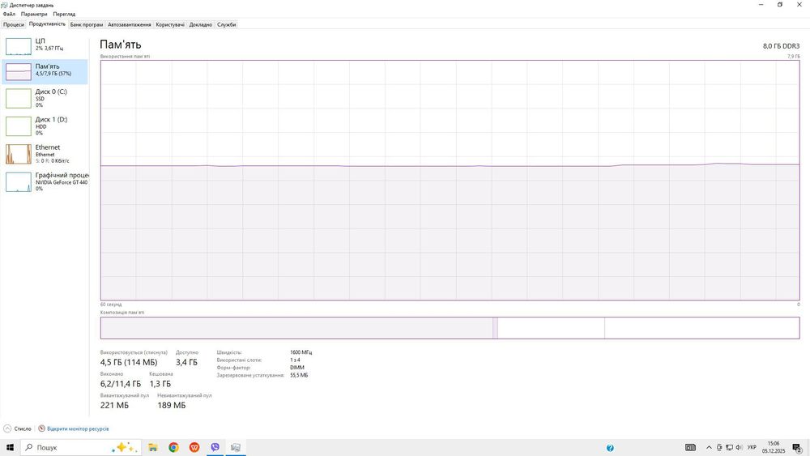
Task: Click the network tray icon
Action: click(x=730, y=448)
